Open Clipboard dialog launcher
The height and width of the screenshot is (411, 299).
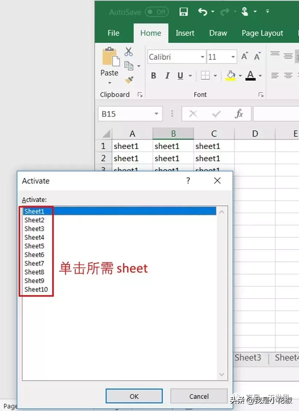[140, 95]
